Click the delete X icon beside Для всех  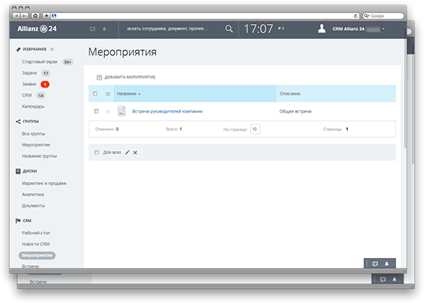pyautogui.click(x=135, y=153)
